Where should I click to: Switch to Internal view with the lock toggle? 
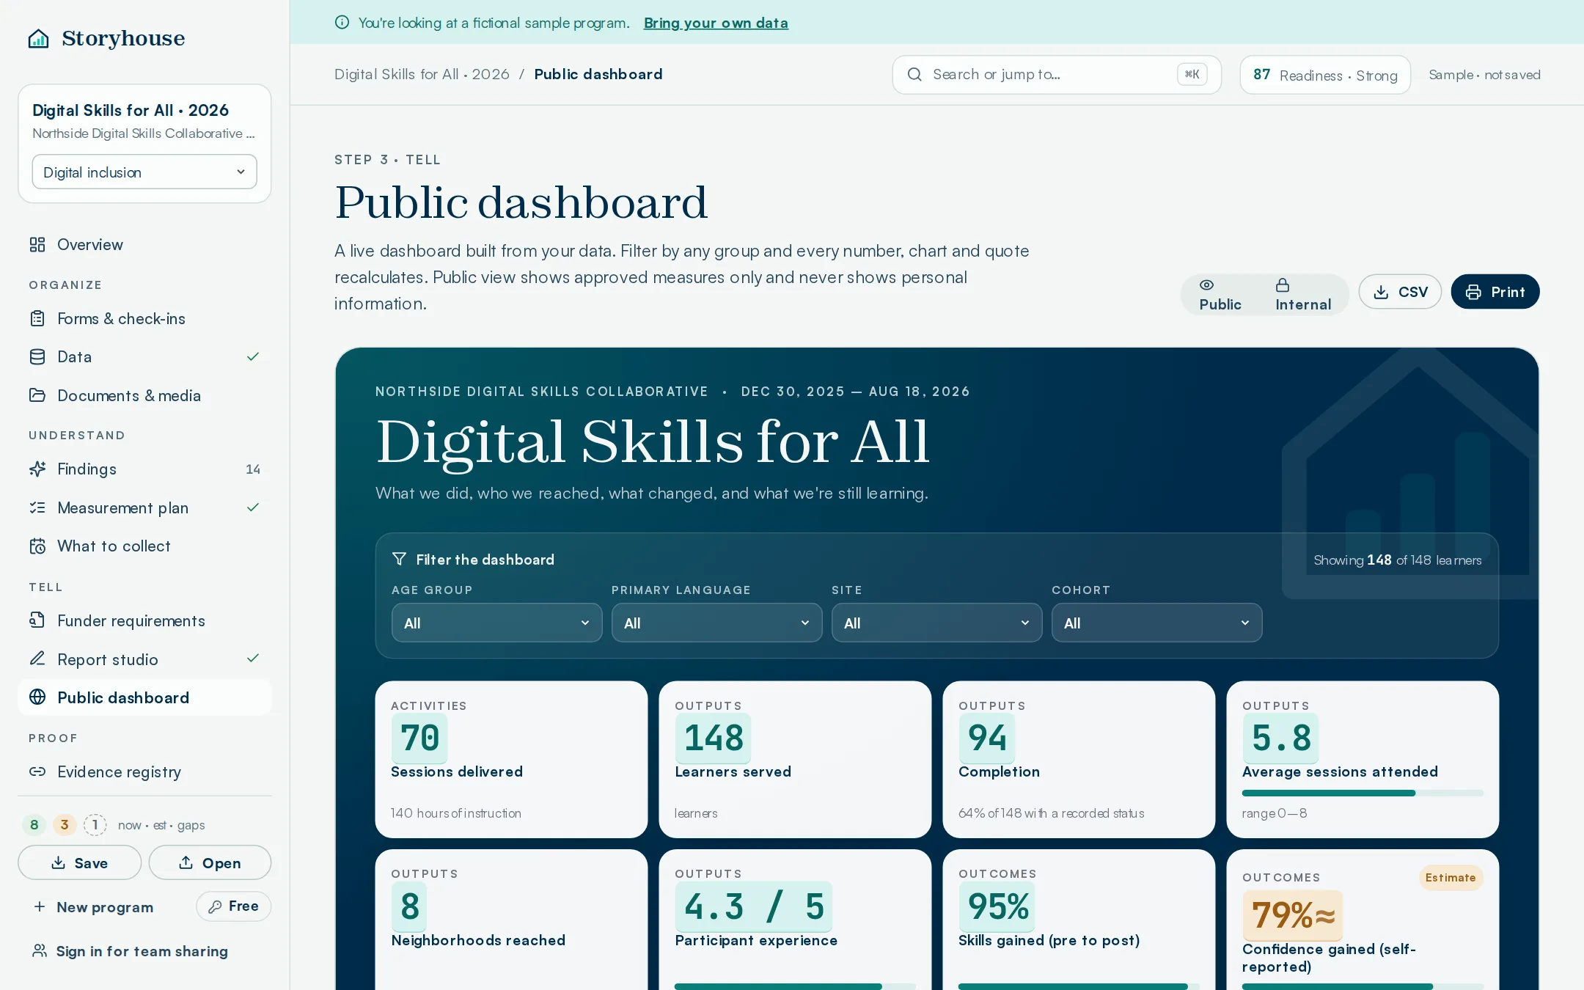click(x=1303, y=295)
